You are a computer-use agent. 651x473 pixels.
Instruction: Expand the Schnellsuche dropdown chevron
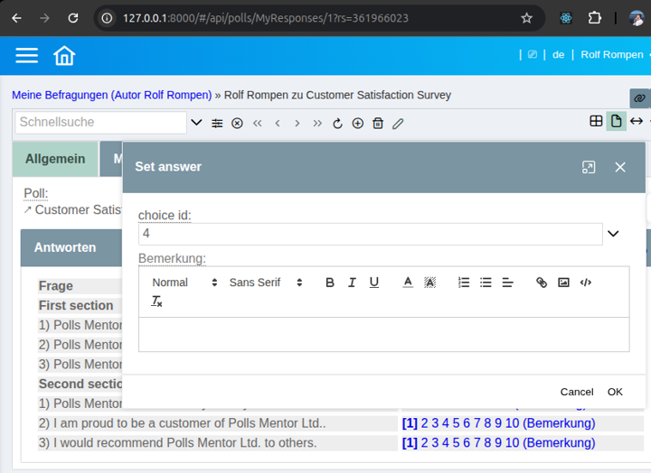click(196, 122)
